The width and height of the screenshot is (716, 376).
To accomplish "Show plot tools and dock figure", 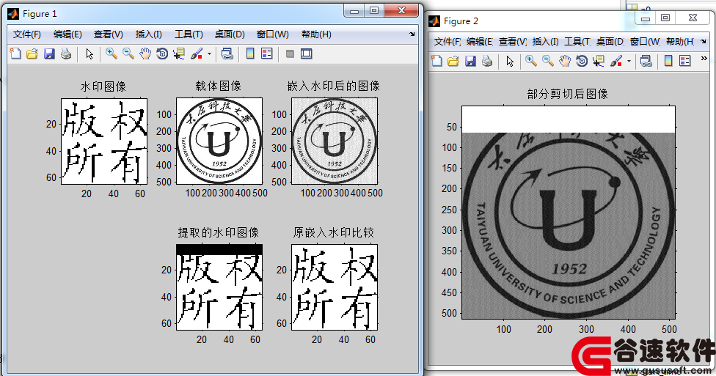I will (307, 54).
